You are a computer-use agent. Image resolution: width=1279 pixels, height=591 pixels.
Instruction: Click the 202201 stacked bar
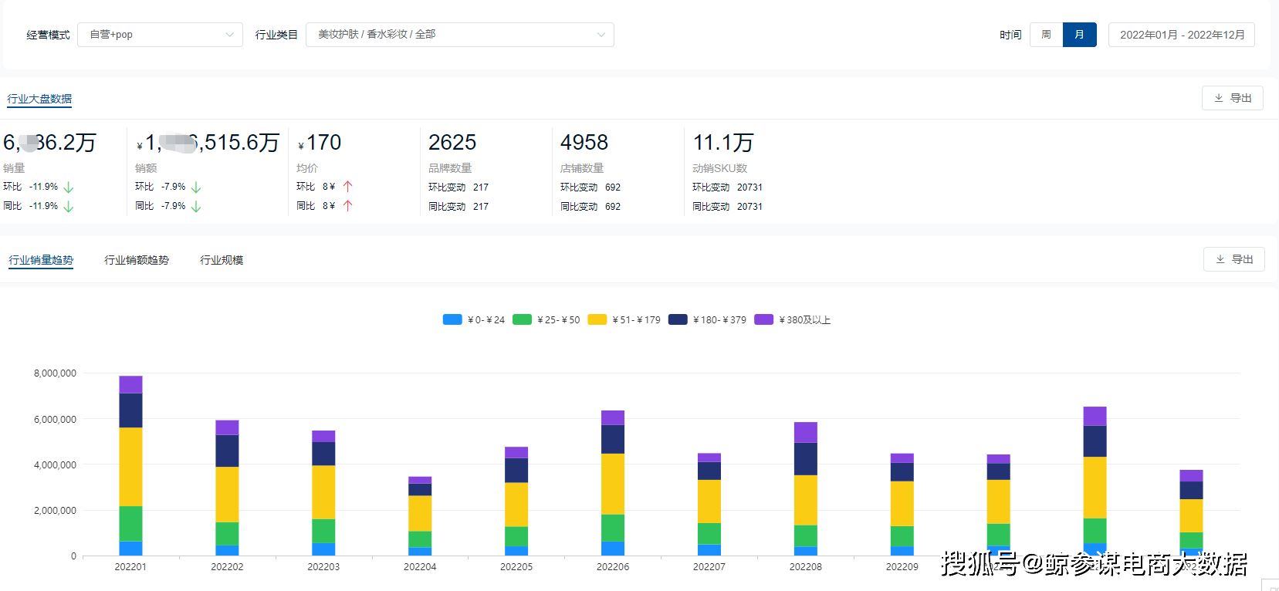coord(130,466)
